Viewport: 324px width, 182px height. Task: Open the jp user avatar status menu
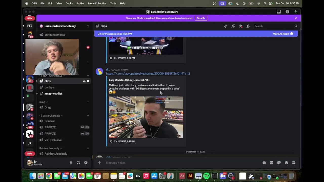tap(30, 163)
